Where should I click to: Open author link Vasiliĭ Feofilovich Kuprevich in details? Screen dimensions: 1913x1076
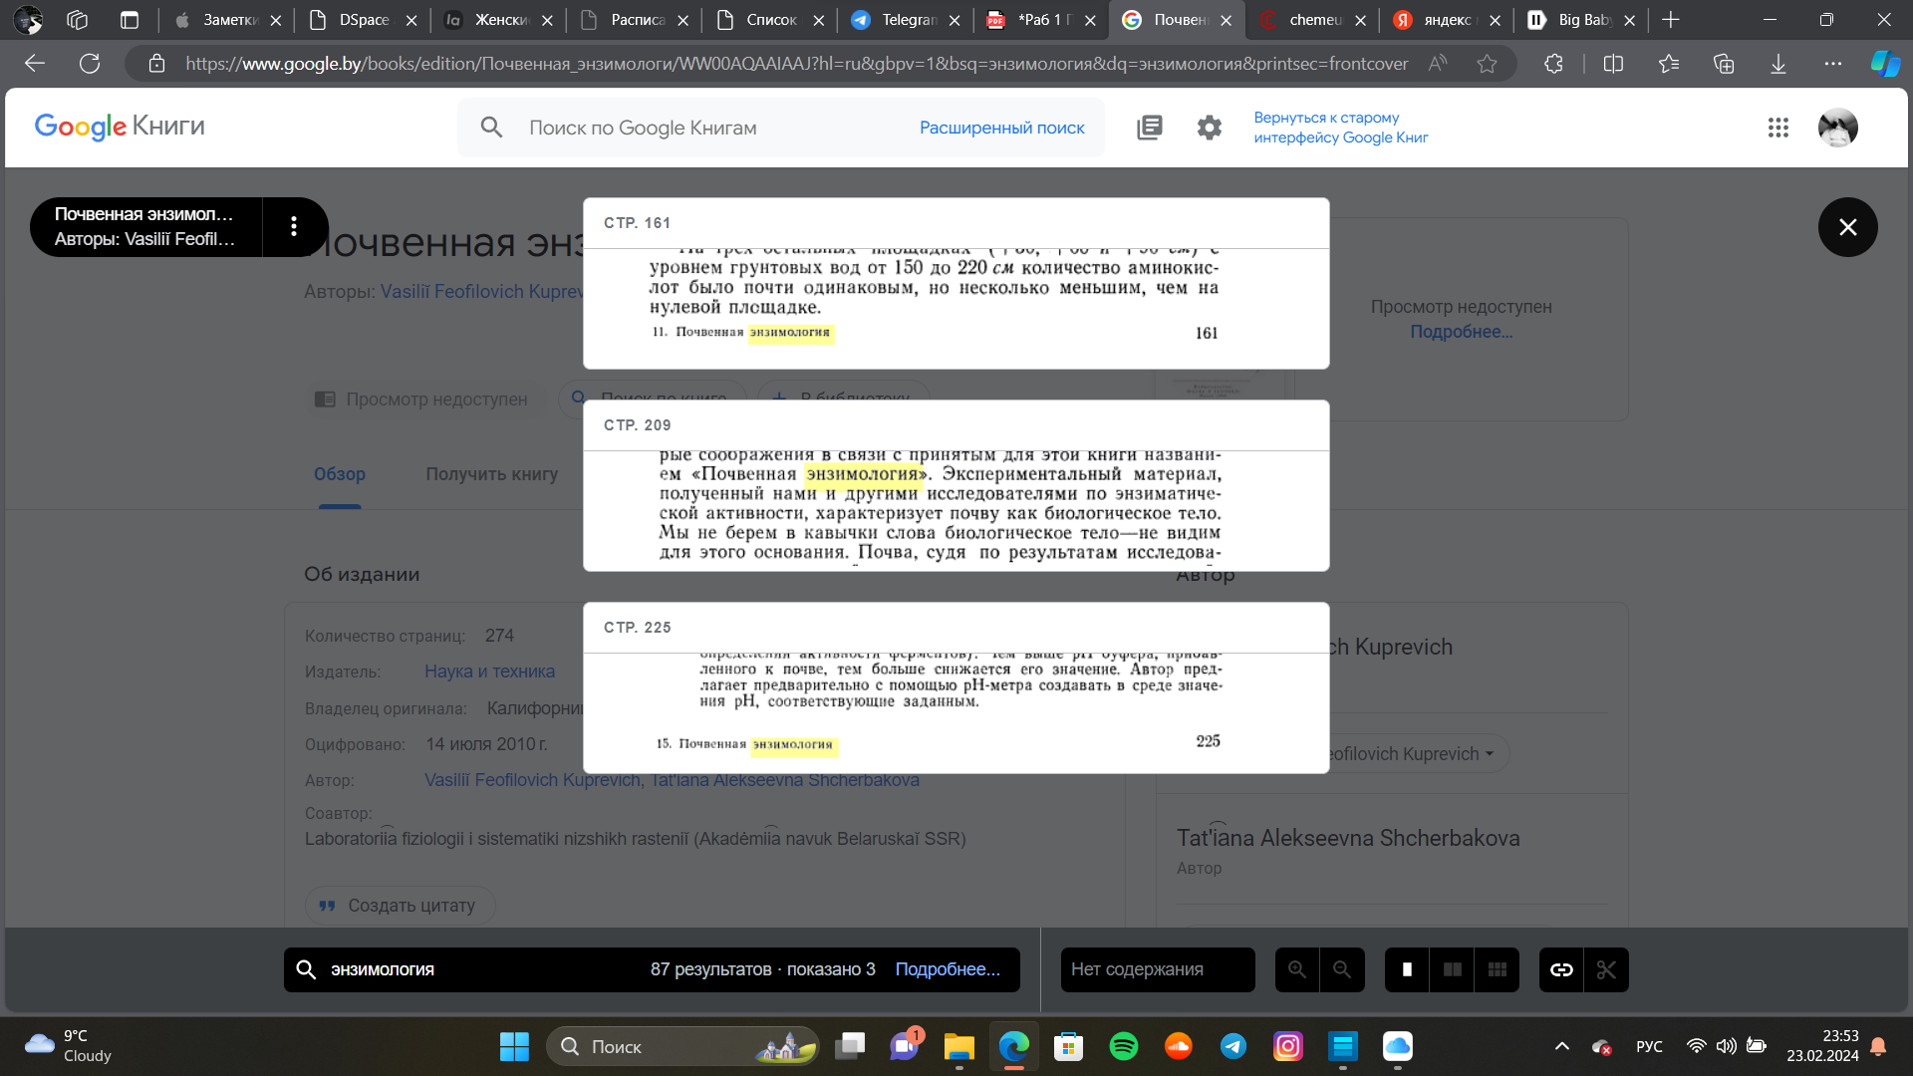[532, 780]
